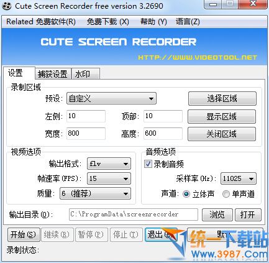Viewport: 269px width, 263px height.
Task: Expand the 预设 preset dropdown
Action: [x=111, y=98]
